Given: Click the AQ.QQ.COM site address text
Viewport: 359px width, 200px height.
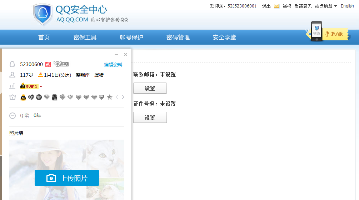Looking at the screenshot, I should 72,20.
